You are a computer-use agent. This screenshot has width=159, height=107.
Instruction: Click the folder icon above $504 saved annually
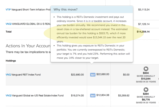146,69
